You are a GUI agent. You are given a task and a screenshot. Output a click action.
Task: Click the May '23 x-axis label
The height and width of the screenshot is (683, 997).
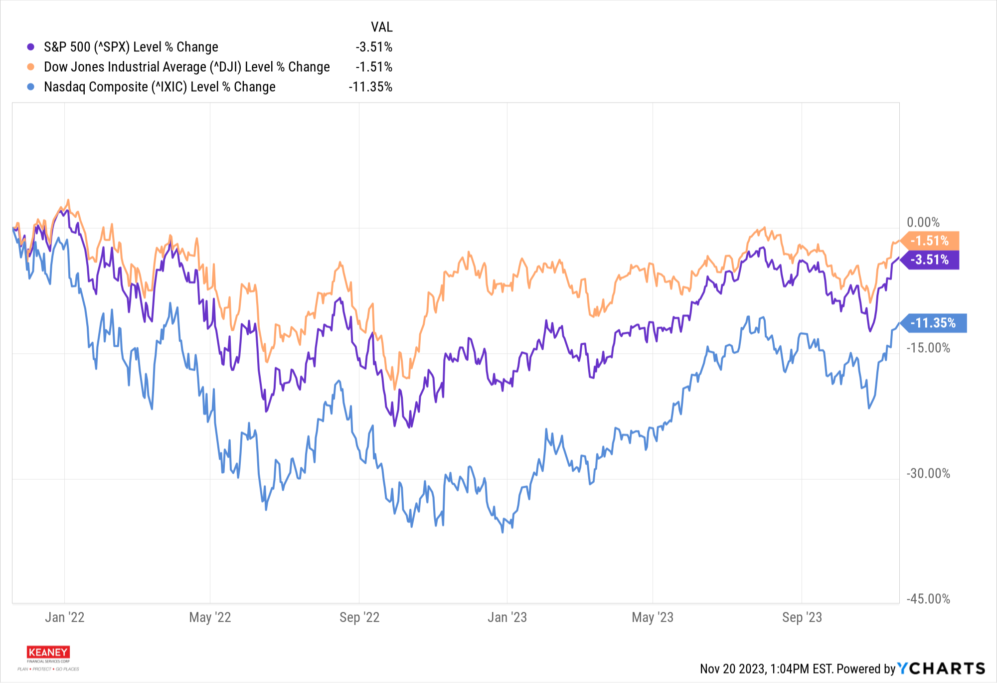pos(653,617)
